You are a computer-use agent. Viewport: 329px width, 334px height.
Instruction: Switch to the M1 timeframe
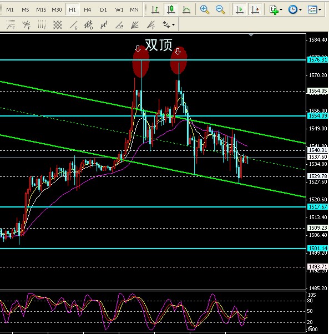pyautogui.click(x=10, y=9)
